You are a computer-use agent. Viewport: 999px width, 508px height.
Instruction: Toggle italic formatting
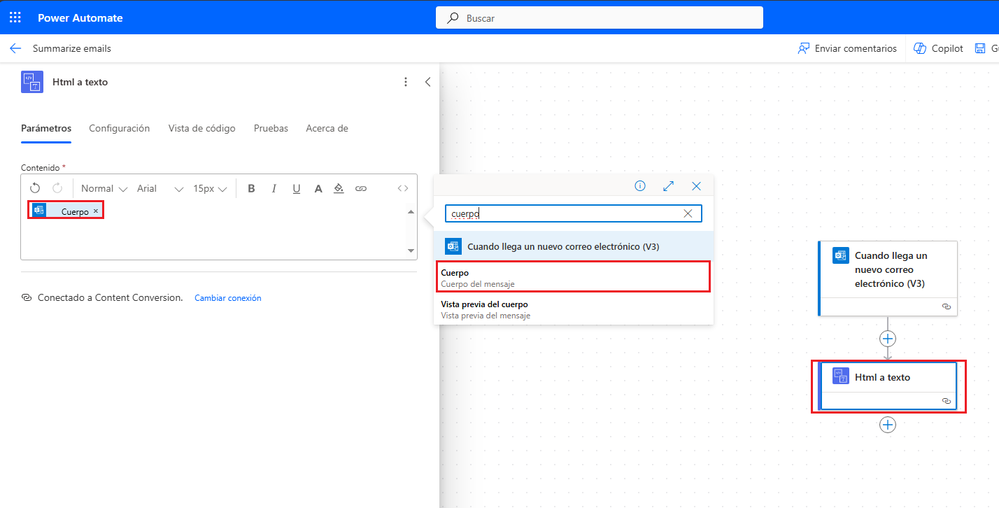pyautogui.click(x=274, y=188)
